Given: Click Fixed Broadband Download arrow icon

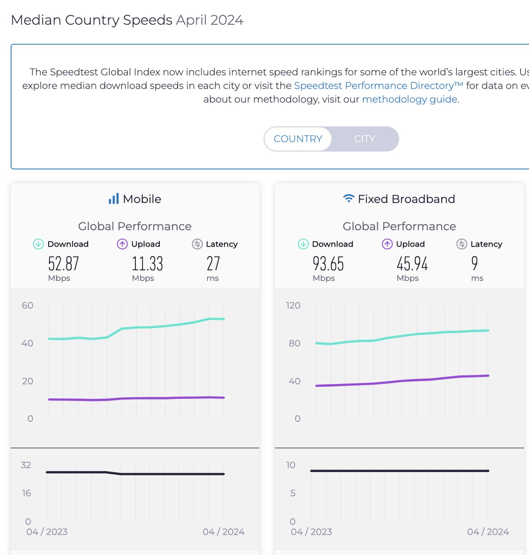Looking at the screenshot, I should point(303,244).
